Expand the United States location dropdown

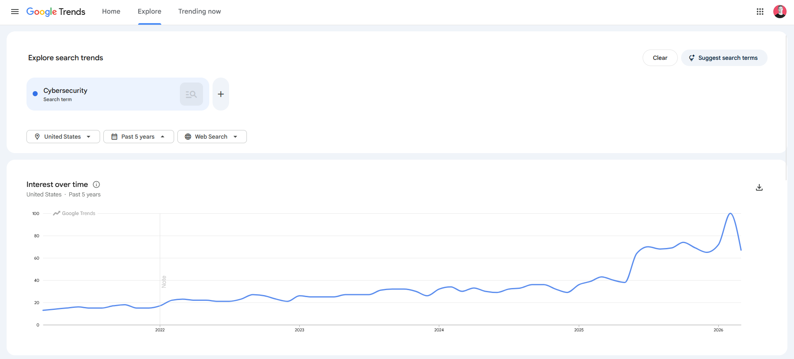(63, 137)
